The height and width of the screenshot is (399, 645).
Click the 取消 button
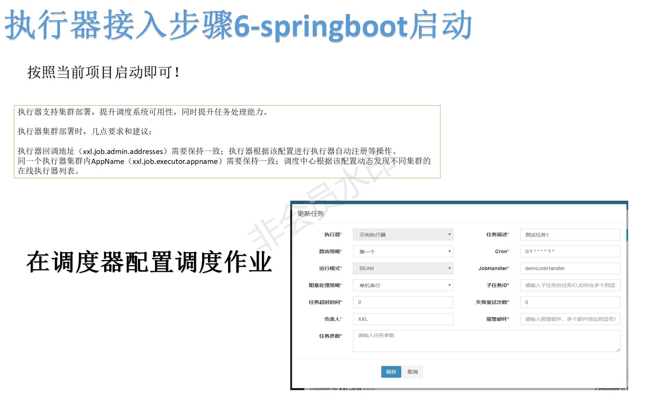click(412, 372)
